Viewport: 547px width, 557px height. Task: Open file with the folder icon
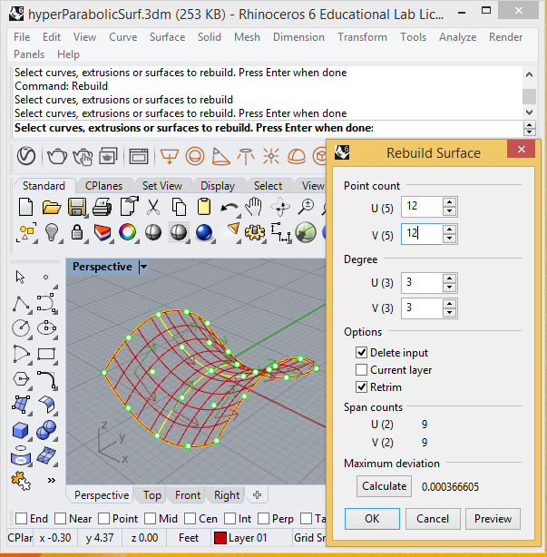[x=51, y=207]
